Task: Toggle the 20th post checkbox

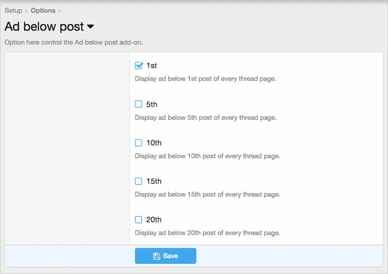Action: click(139, 219)
